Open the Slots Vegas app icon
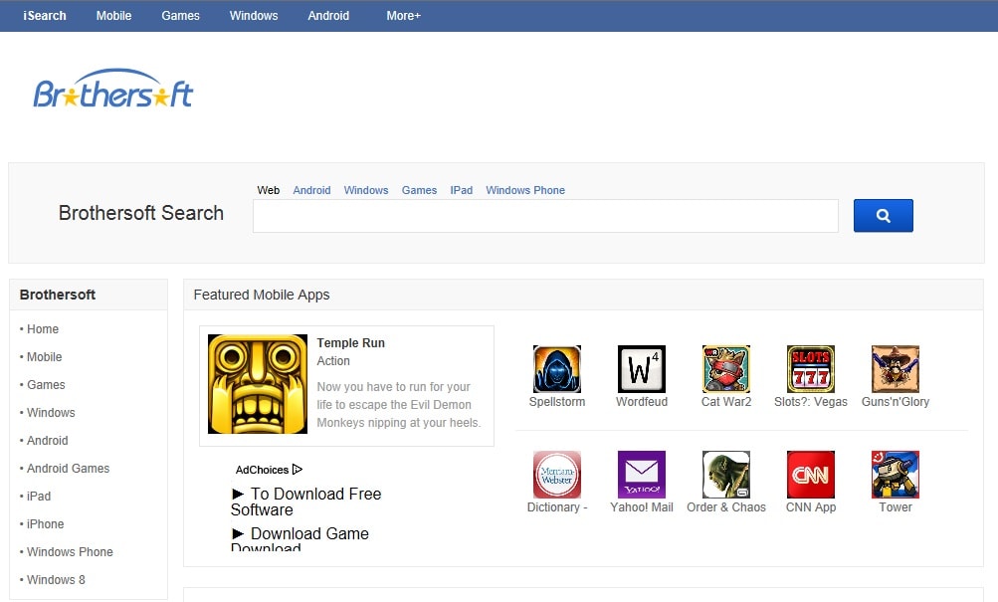Image resolution: width=998 pixels, height=602 pixels. (811, 369)
